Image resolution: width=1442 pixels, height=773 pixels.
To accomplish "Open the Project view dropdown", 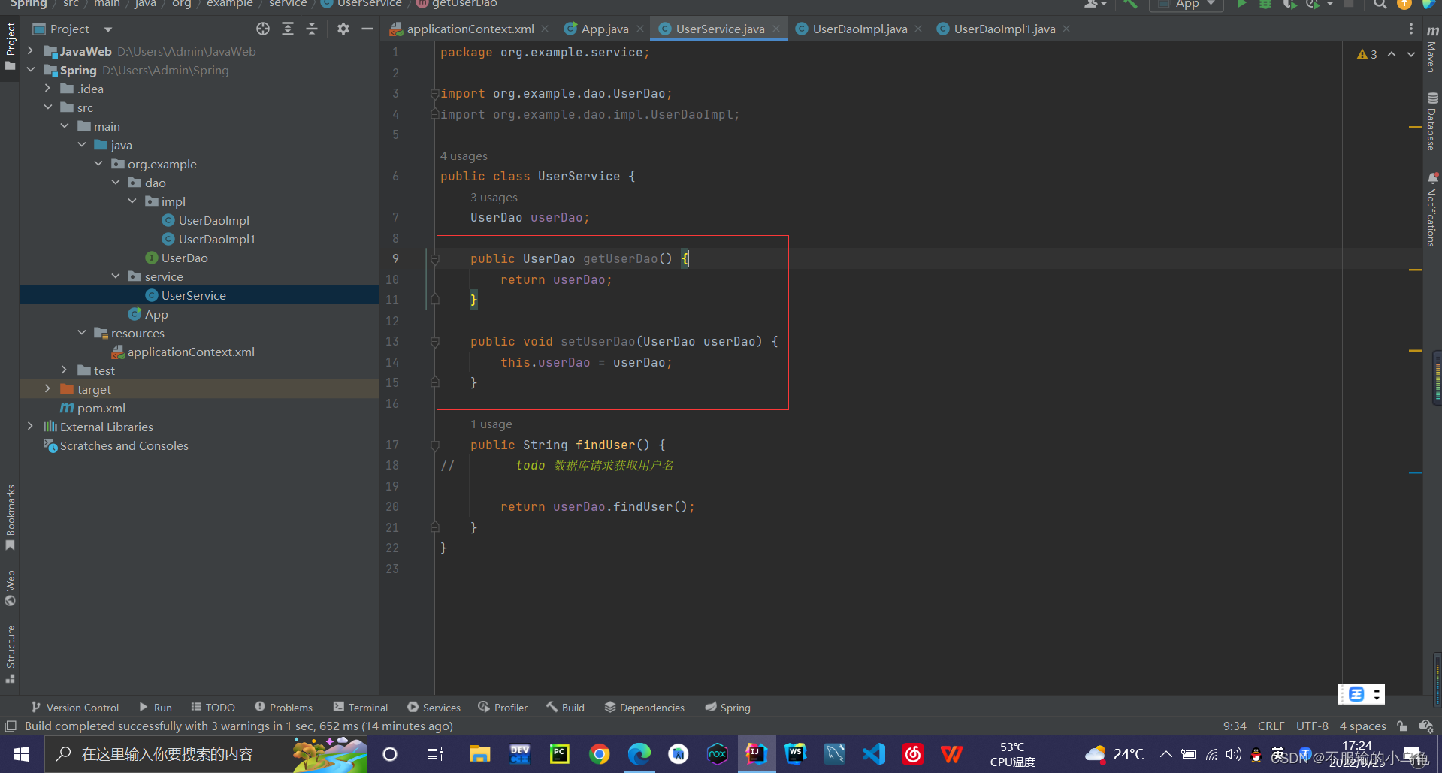I will (108, 29).
